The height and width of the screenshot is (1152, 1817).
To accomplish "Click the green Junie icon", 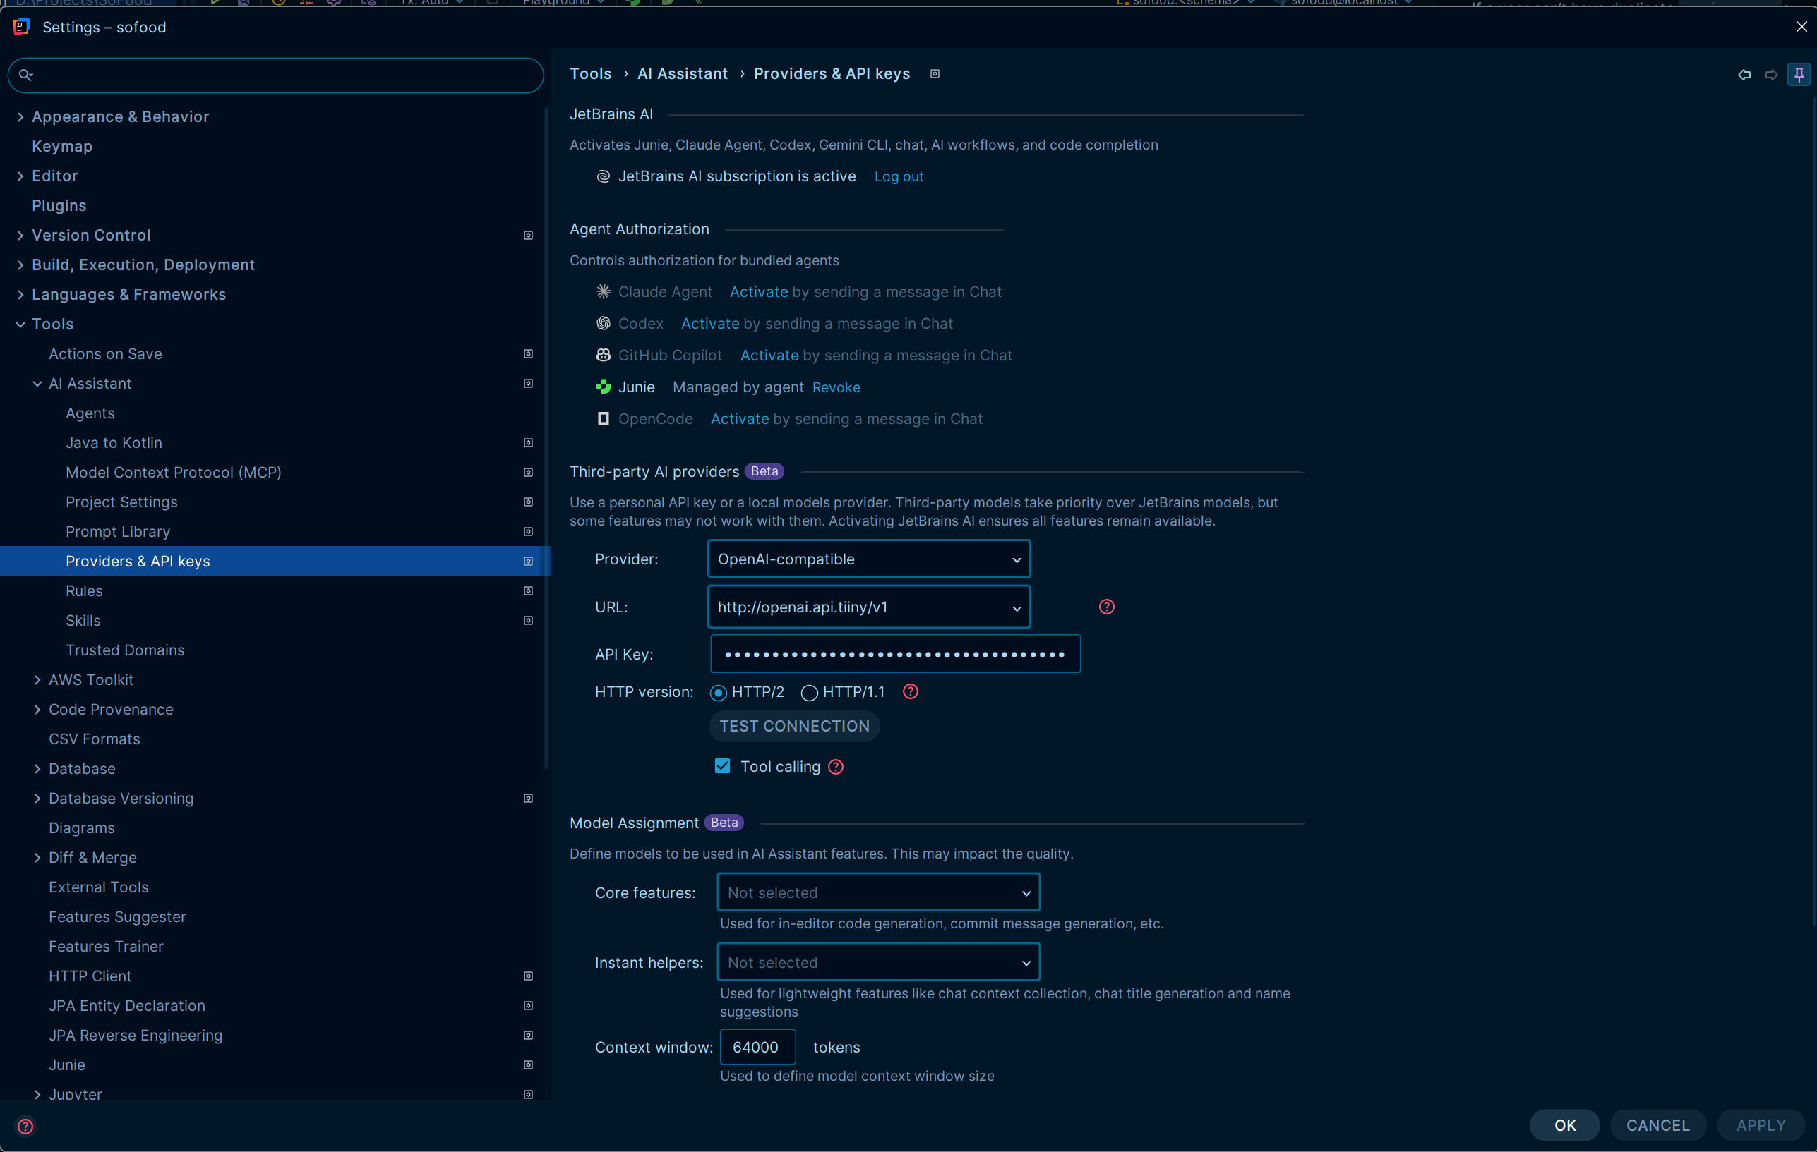I will (x=603, y=387).
